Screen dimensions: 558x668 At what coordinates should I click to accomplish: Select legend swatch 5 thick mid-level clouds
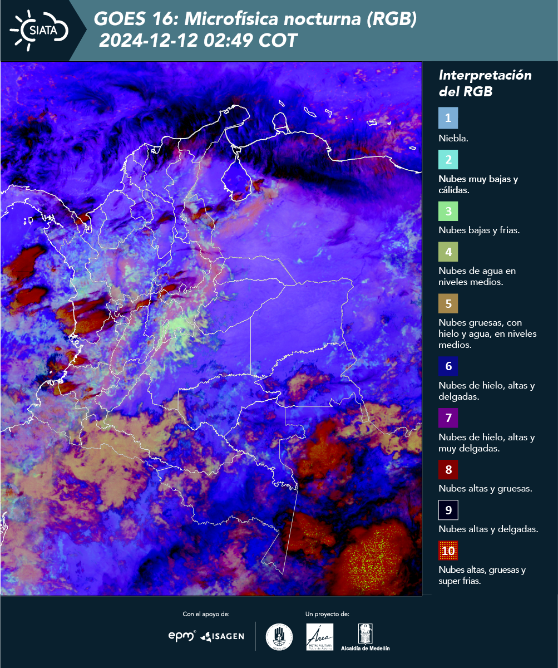coord(448,303)
